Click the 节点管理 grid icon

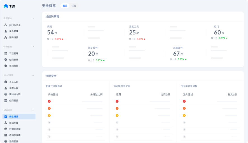click(6, 53)
